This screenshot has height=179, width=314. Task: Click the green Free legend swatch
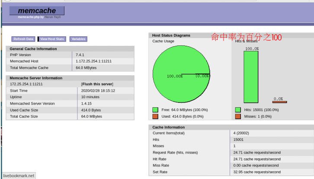pos(155,110)
